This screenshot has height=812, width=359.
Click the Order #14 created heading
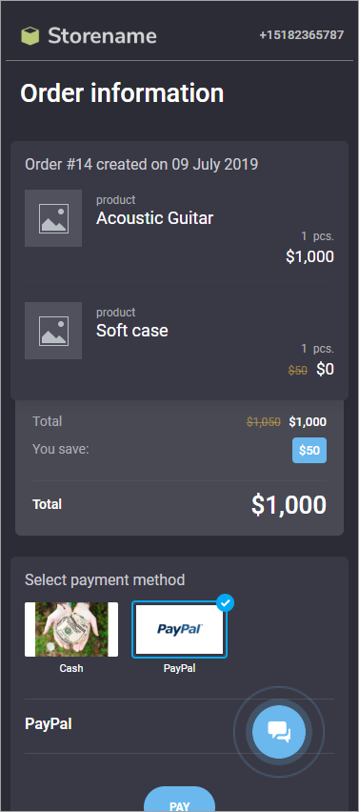click(x=141, y=165)
